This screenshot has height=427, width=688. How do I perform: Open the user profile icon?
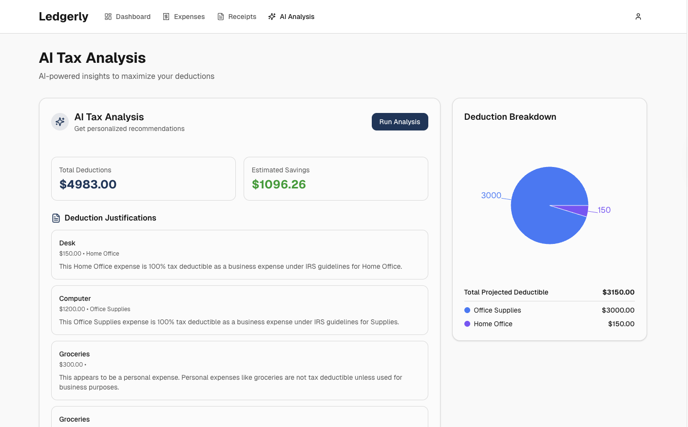(638, 16)
